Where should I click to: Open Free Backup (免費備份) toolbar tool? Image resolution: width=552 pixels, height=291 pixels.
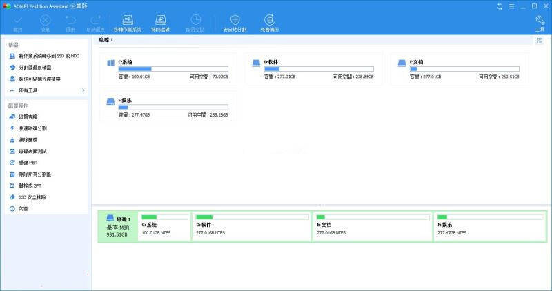click(x=270, y=23)
